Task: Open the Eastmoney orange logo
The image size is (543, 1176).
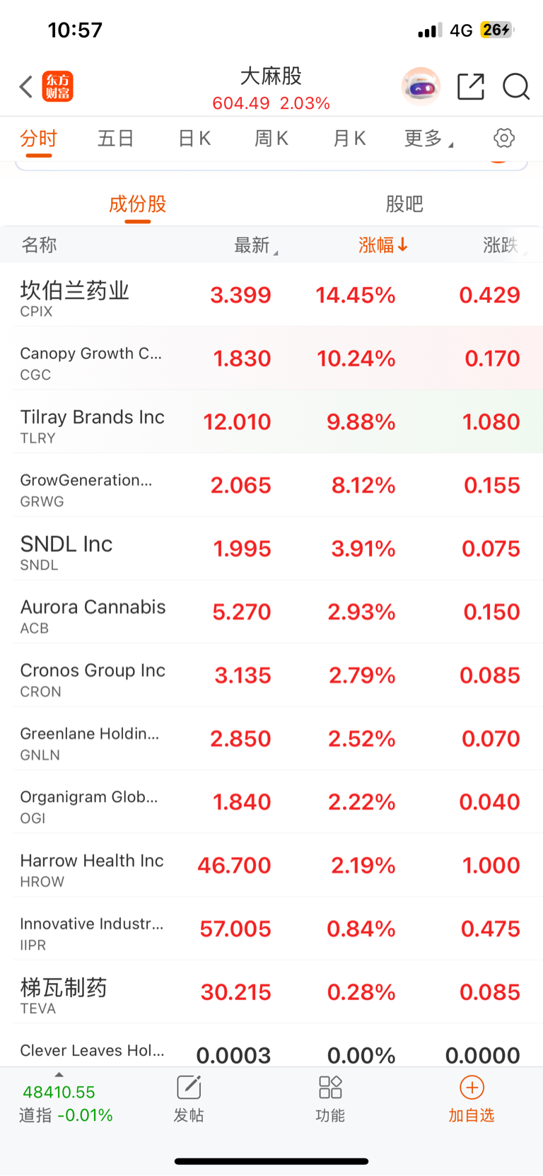Action: pos(58,86)
